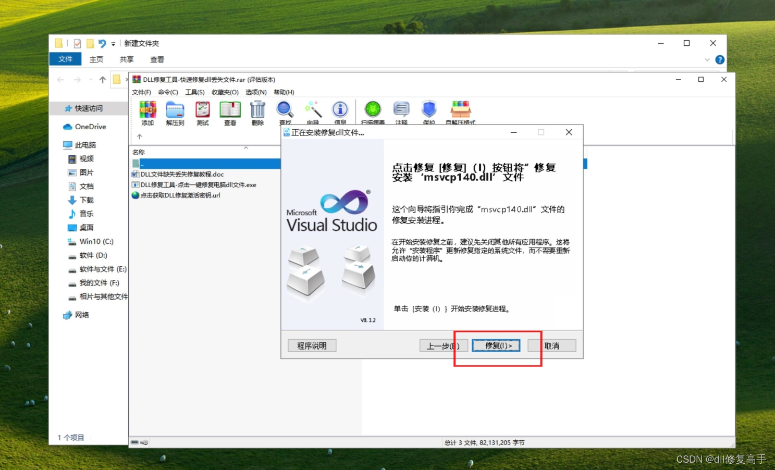Select 此电脑 in Explorer sidebar
Viewport: 775px width, 470px height.
pos(79,145)
